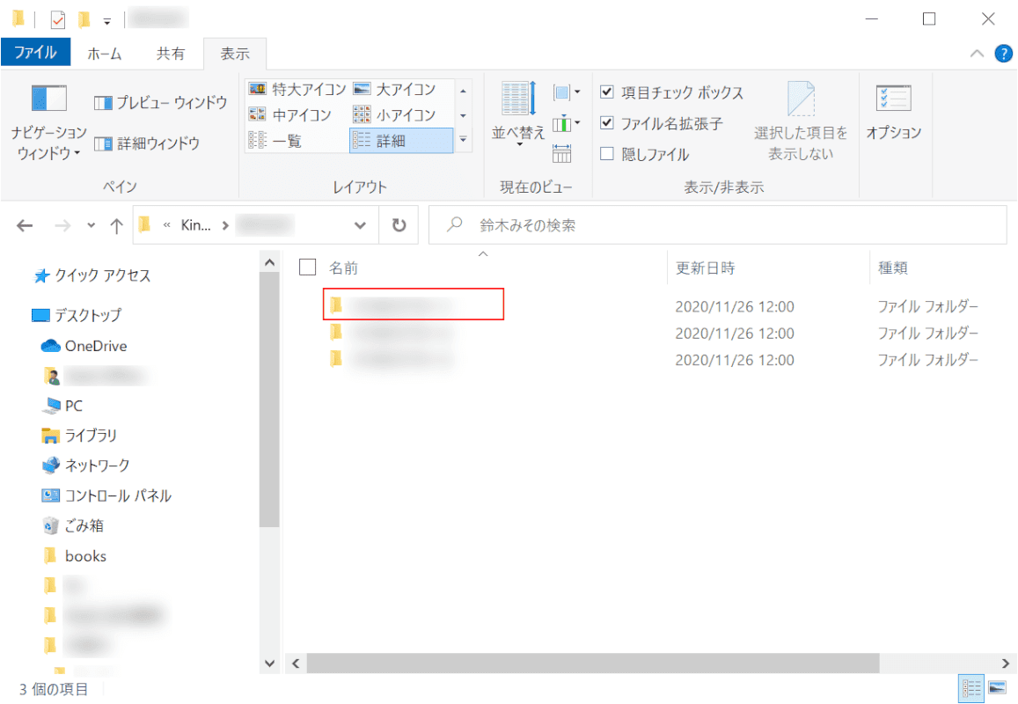Open the group-by dropdown icon
Screen dimensions: 1018x704
point(566,92)
